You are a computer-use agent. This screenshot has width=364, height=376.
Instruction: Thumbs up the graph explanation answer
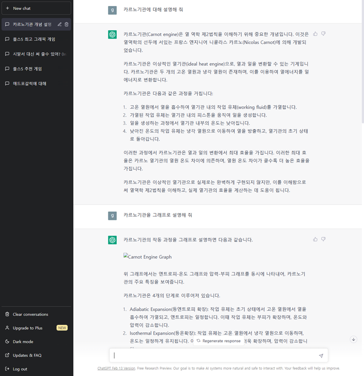(315, 239)
